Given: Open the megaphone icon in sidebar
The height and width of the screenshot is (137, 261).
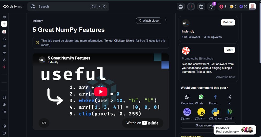Looking at the screenshot, I should 4,53.
